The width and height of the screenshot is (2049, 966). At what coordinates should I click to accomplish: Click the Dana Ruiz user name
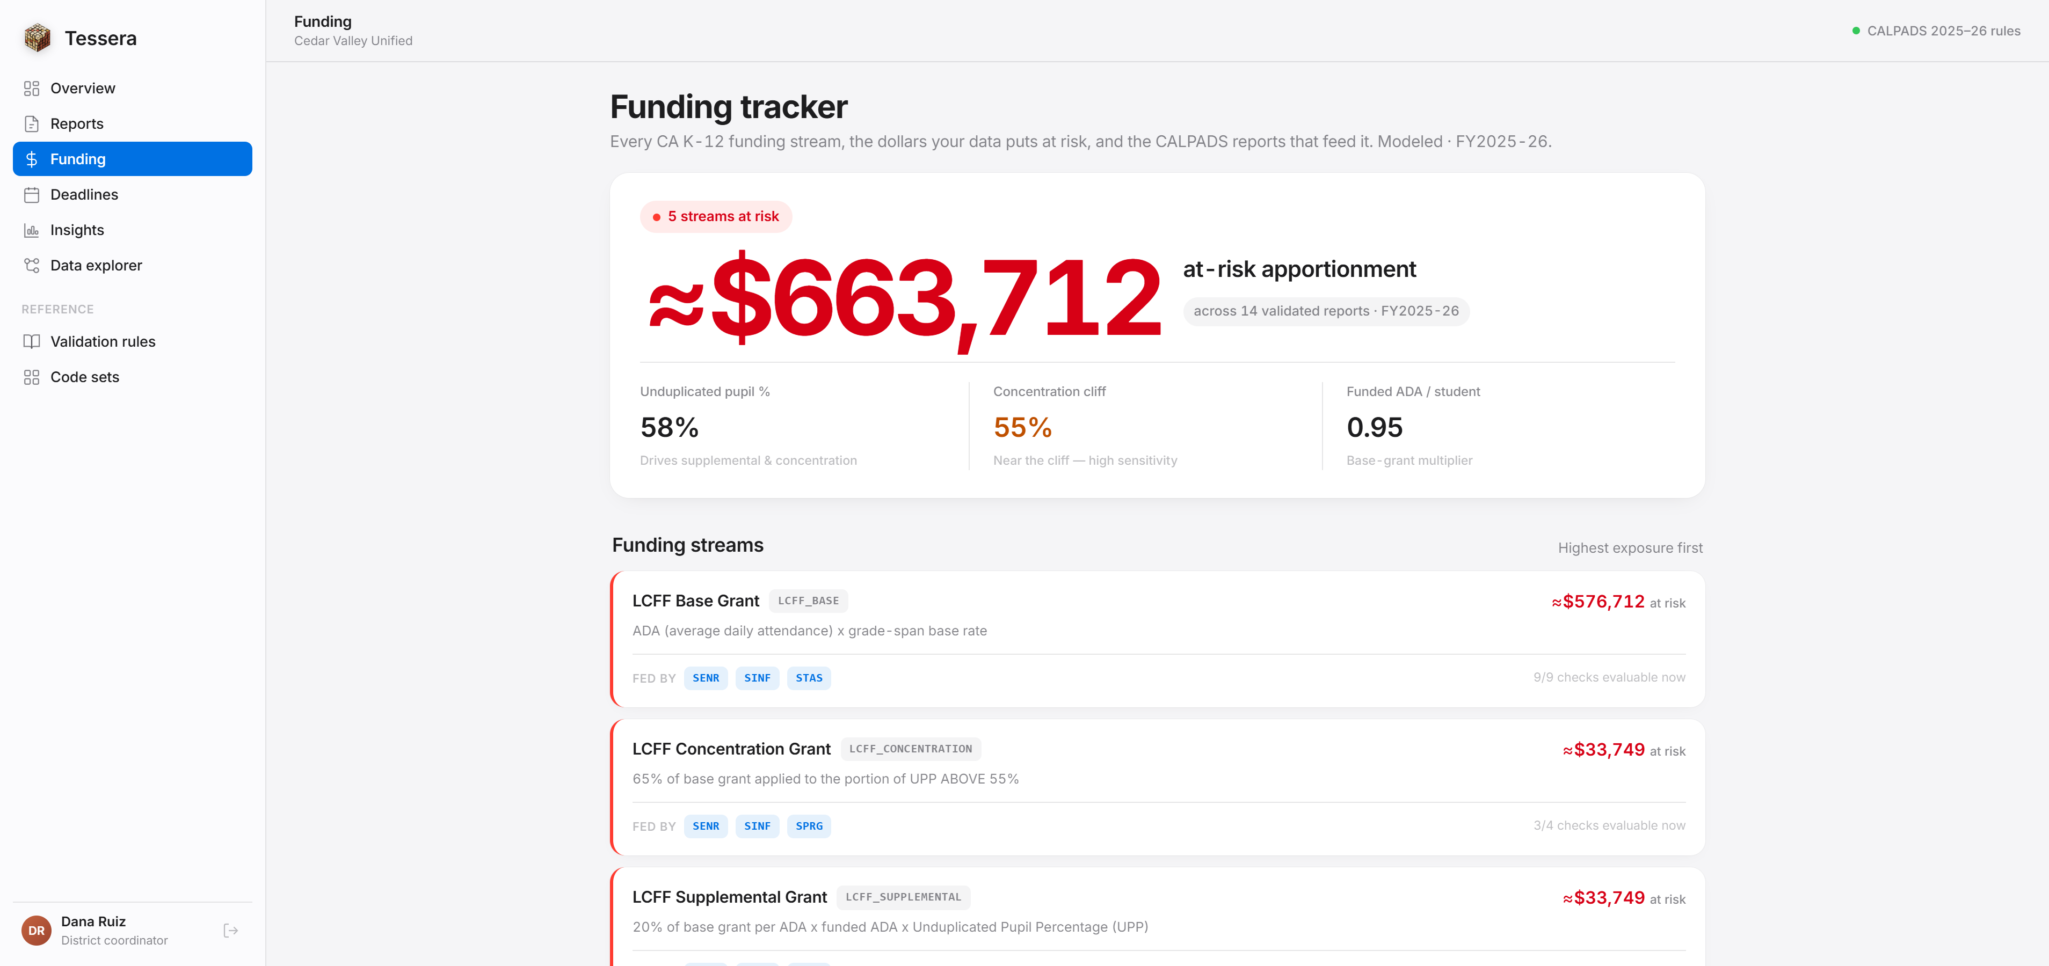[93, 921]
